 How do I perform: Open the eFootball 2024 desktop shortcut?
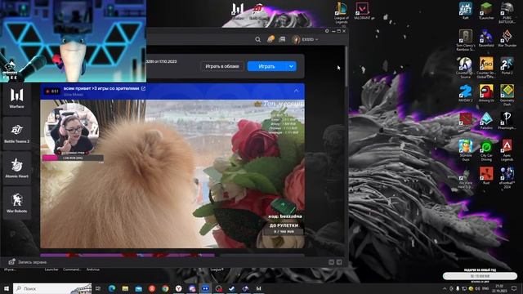point(507,178)
